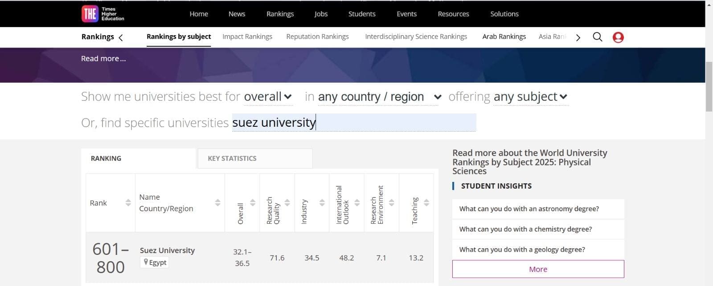Click the Research Environment value 7.1
The width and height of the screenshot is (713, 286).
click(381, 258)
